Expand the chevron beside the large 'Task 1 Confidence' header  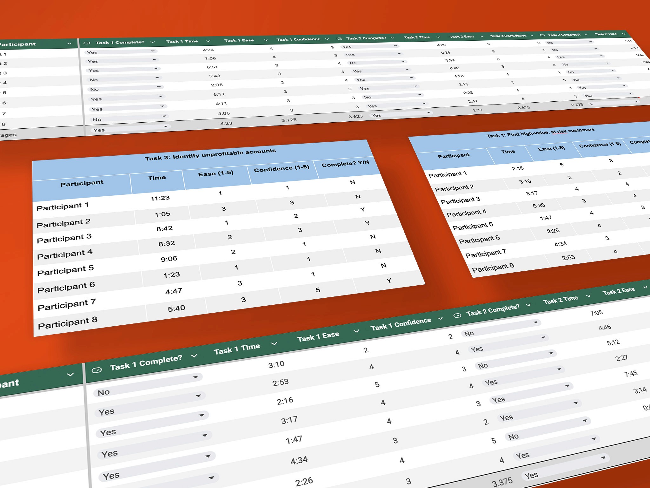[x=440, y=318]
